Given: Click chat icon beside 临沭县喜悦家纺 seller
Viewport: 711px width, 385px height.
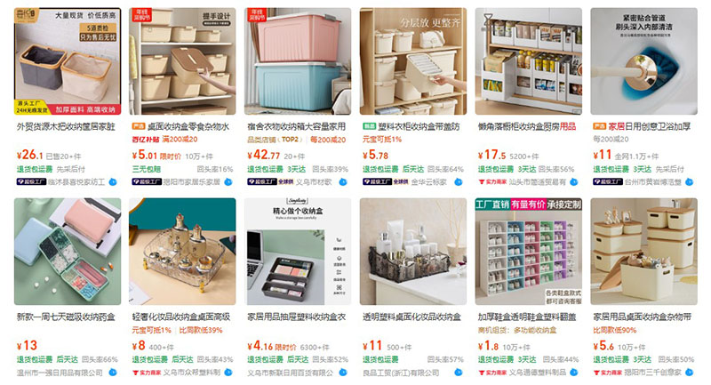Looking at the screenshot, I should point(113,182).
